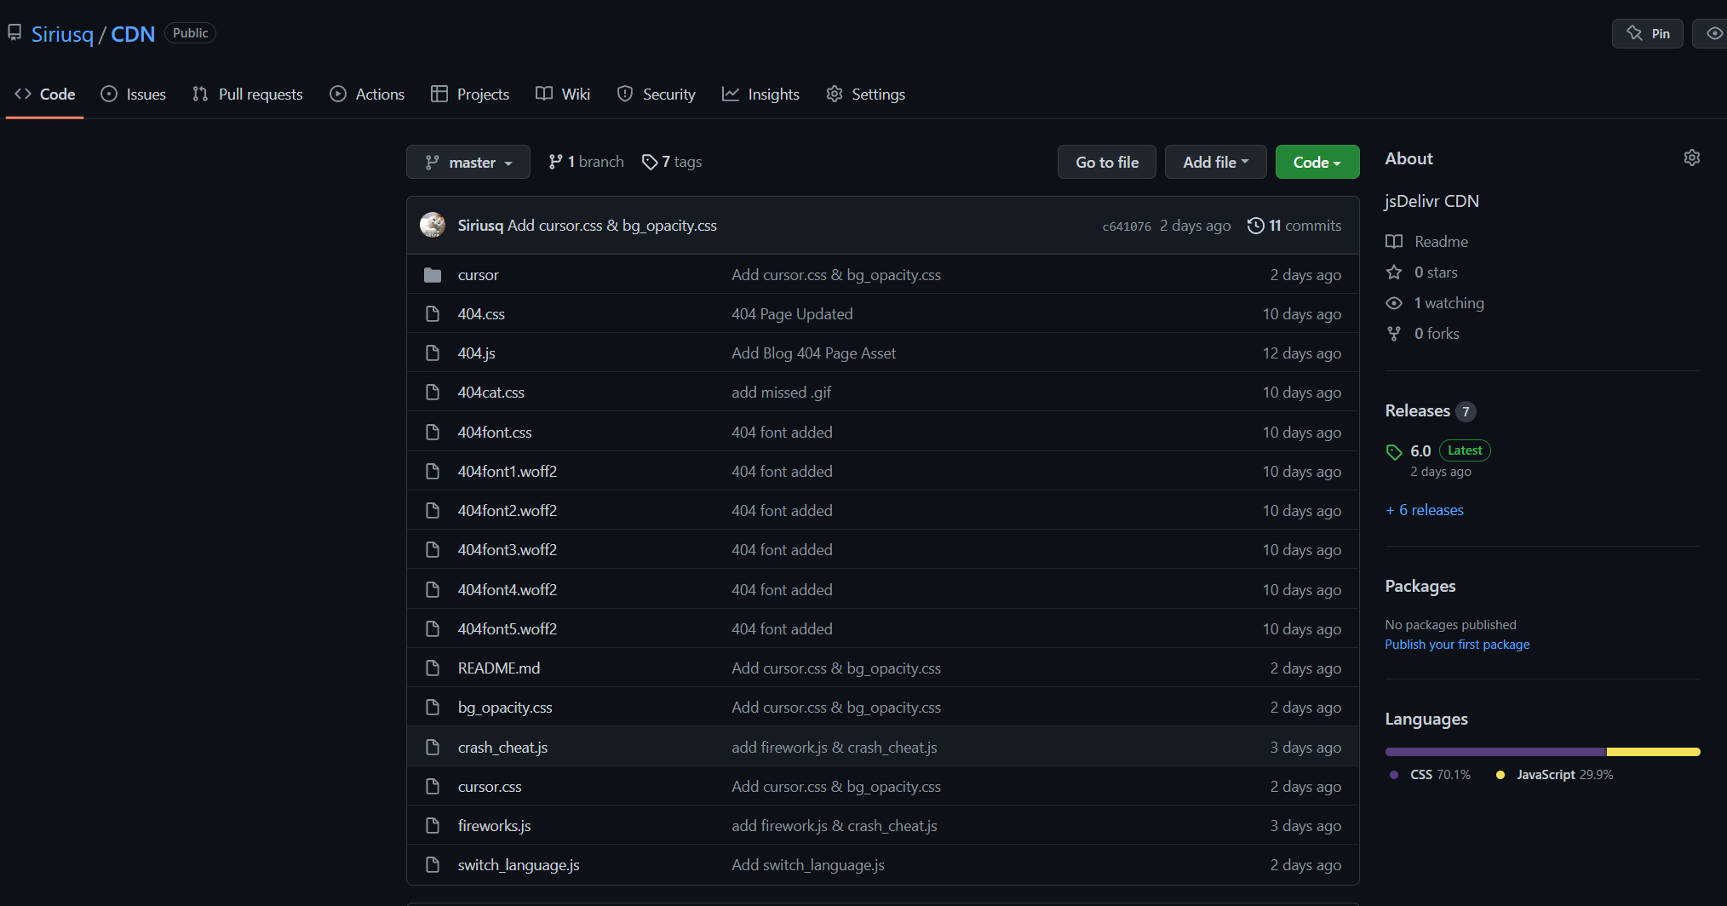This screenshot has width=1727, height=906.
Task: Click the tags icon beside 7 tags
Action: click(x=650, y=162)
